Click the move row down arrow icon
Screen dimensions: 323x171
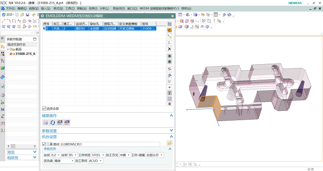tap(169, 62)
